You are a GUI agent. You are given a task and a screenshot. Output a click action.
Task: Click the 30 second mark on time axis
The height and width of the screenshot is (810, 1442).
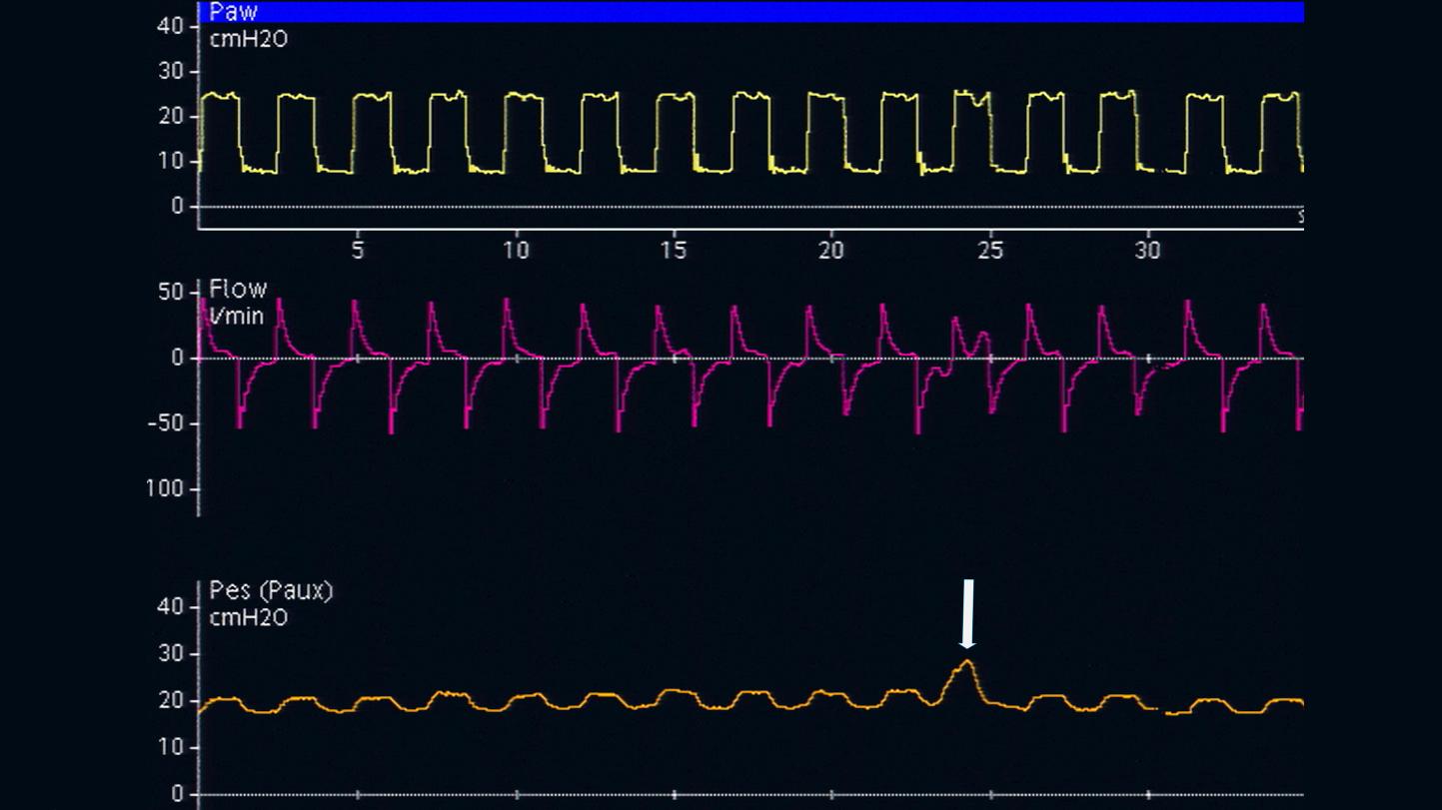1147,251
